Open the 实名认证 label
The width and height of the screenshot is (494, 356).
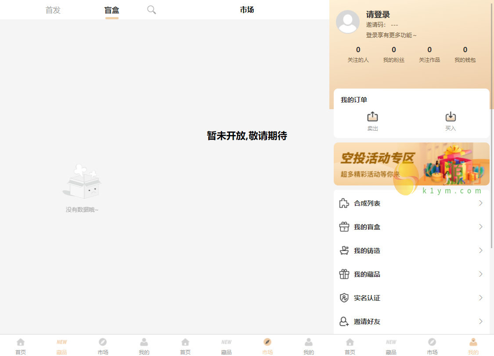pos(367,298)
